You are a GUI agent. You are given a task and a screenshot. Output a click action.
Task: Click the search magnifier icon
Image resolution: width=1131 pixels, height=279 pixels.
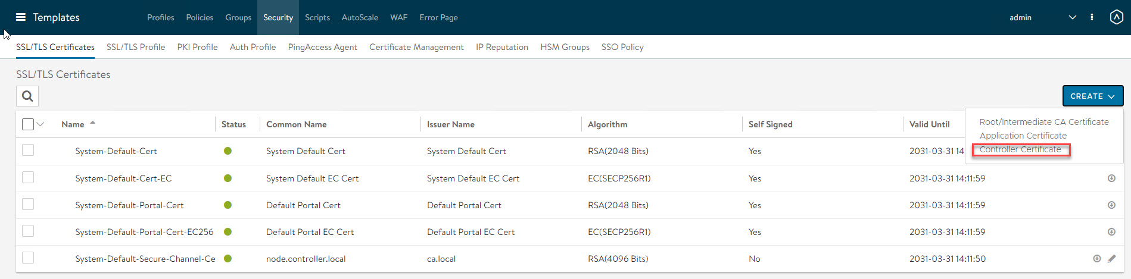27,96
